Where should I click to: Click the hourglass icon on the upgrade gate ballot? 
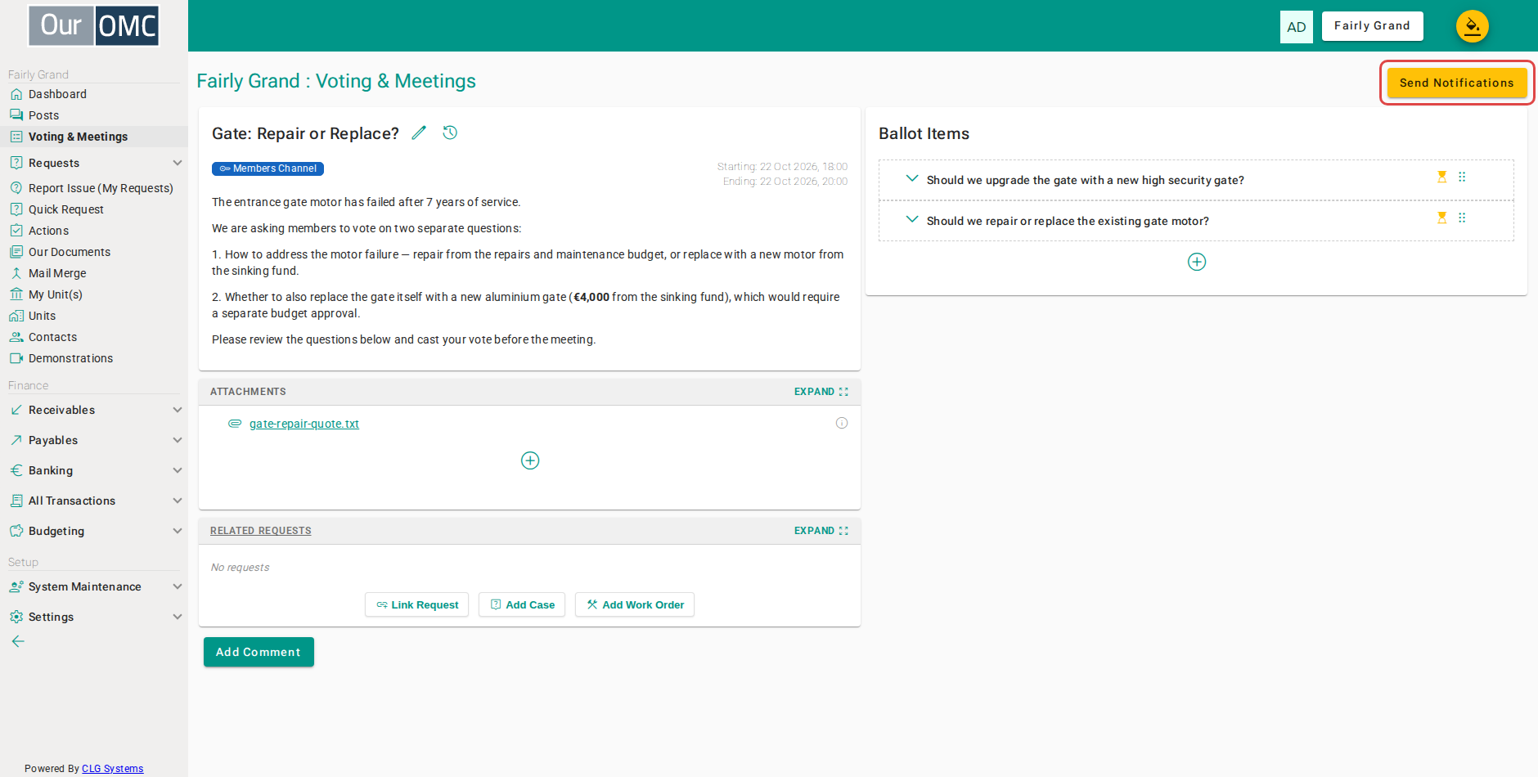click(1442, 177)
